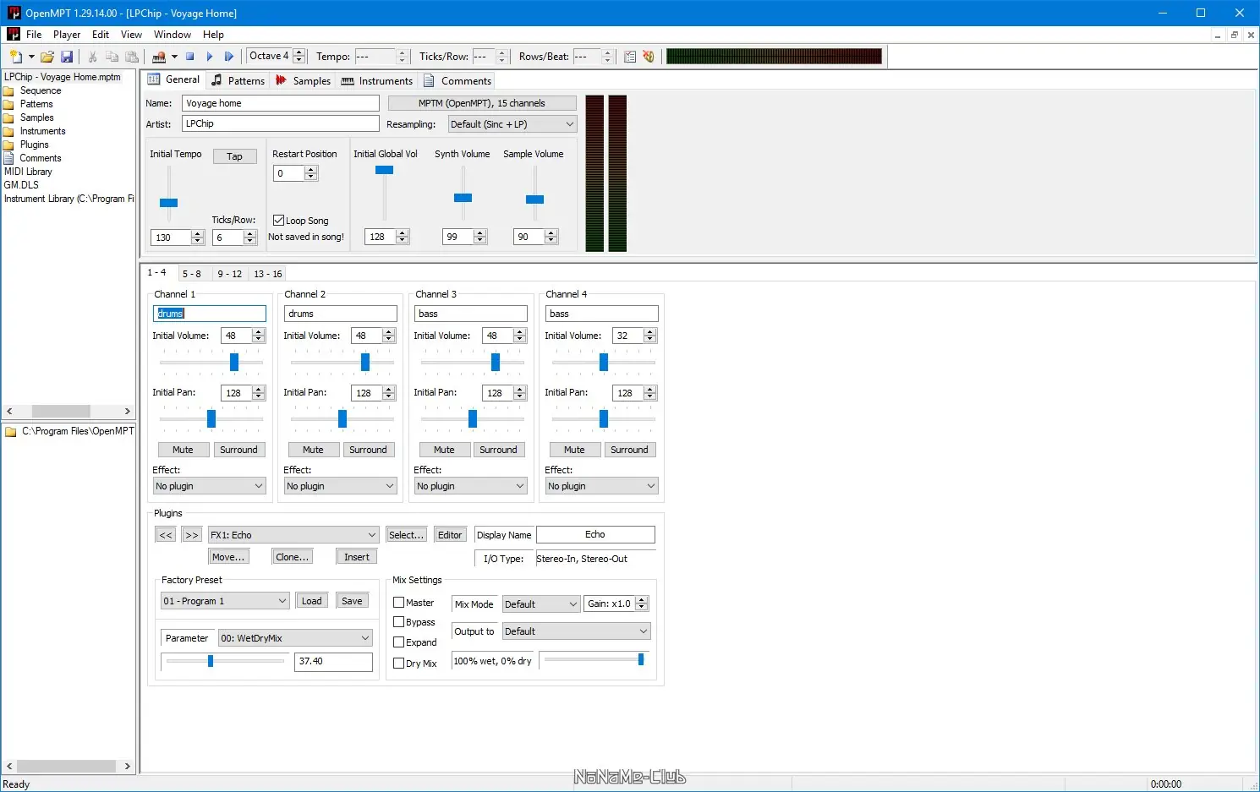The image size is (1260, 792).
Task: Enable the Bypass checkbox in Mix Settings
Action: (x=399, y=622)
